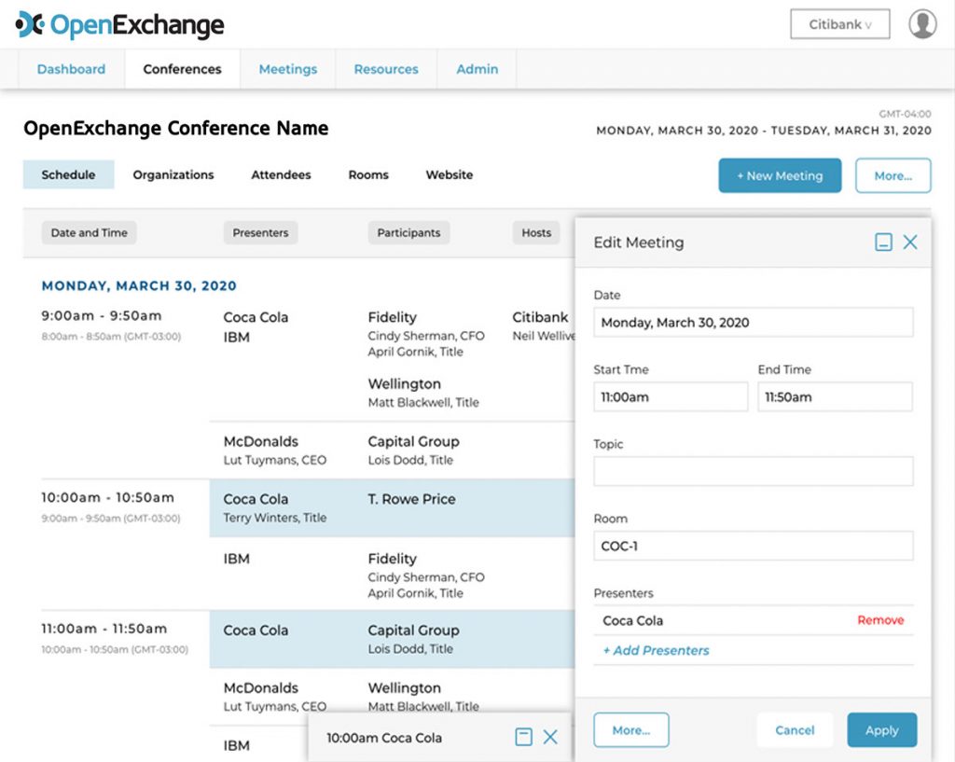Sort by the Date and Time column header
The height and width of the screenshot is (762, 955).
coord(89,233)
